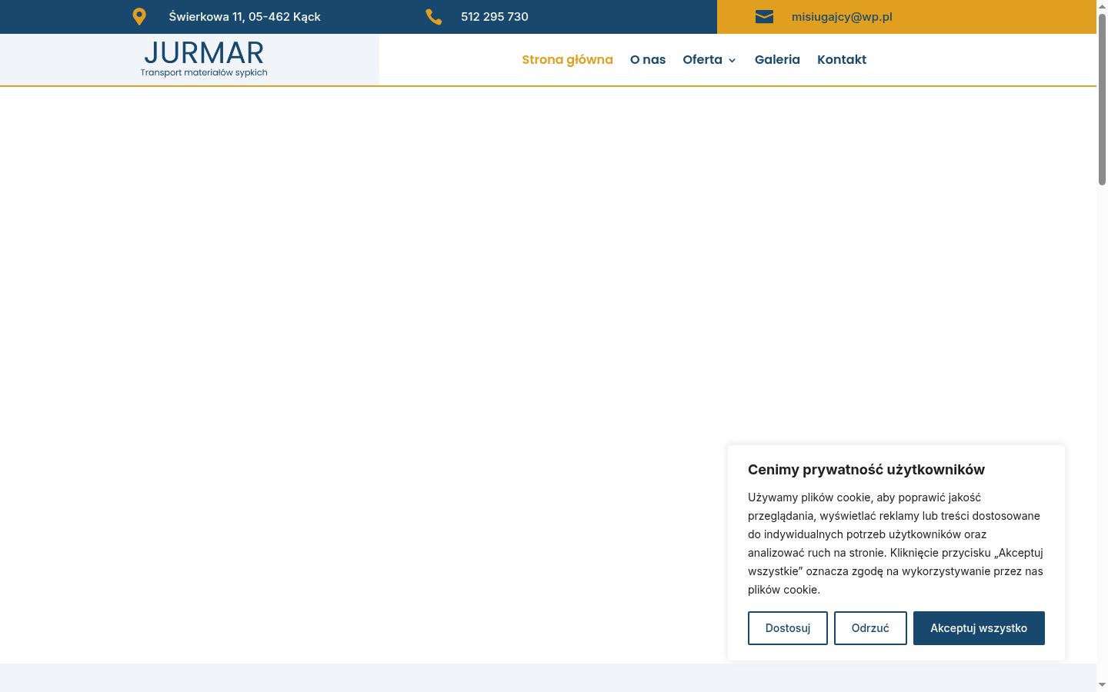
Task: Accept cookies with Akceptuj wszystko
Action: 979,628
